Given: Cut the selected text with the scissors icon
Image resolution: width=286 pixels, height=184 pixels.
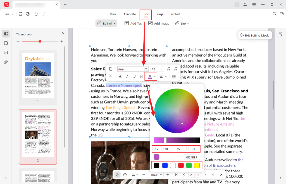Looking at the screenshot, I should coord(111,76).
